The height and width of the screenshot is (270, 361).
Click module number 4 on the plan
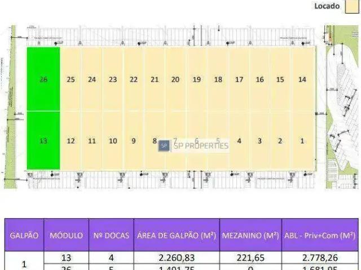coord(239,141)
